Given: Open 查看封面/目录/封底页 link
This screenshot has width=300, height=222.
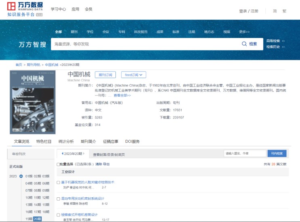Looking at the screenshot, I should coord(109,154).
